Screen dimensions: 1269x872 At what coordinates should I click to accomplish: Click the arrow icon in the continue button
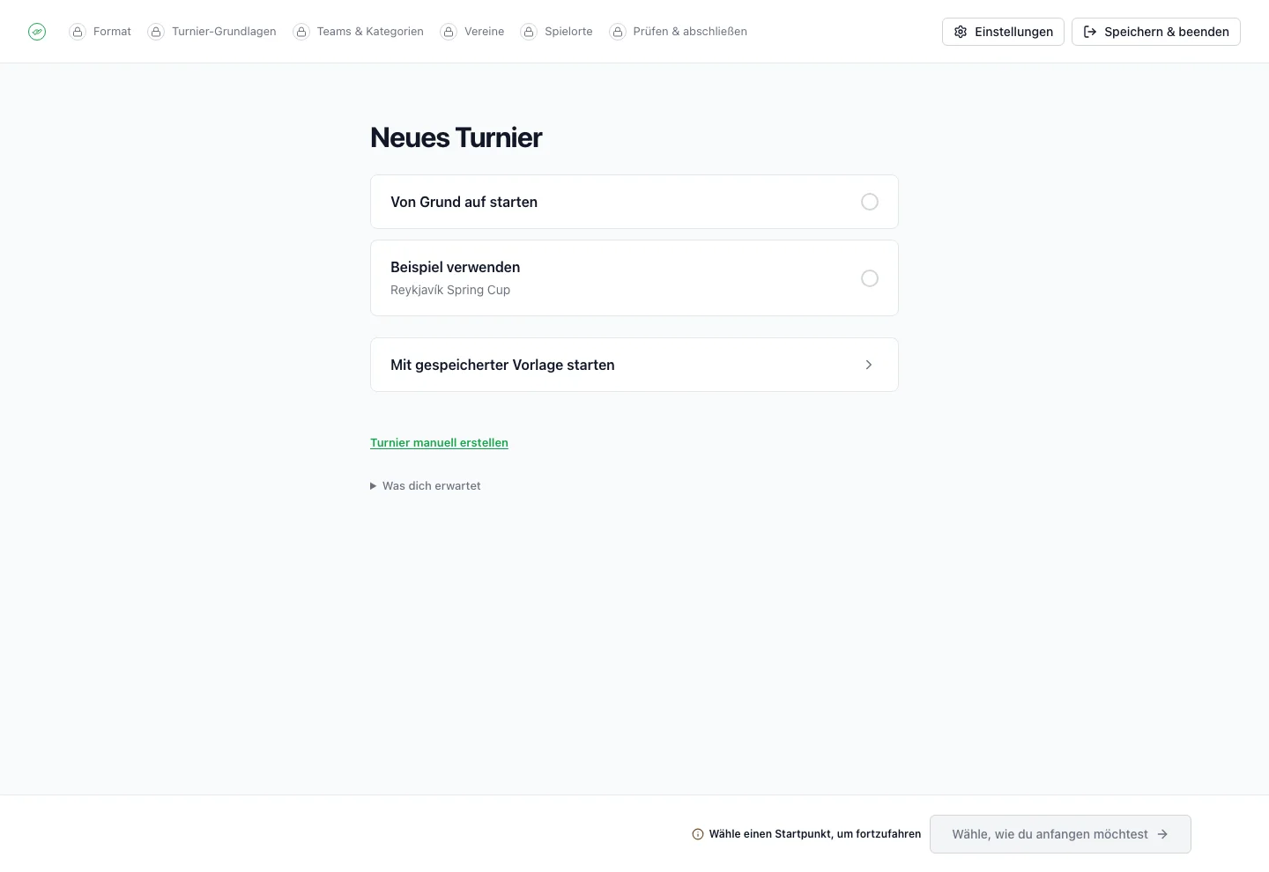tap(1162, 834)
